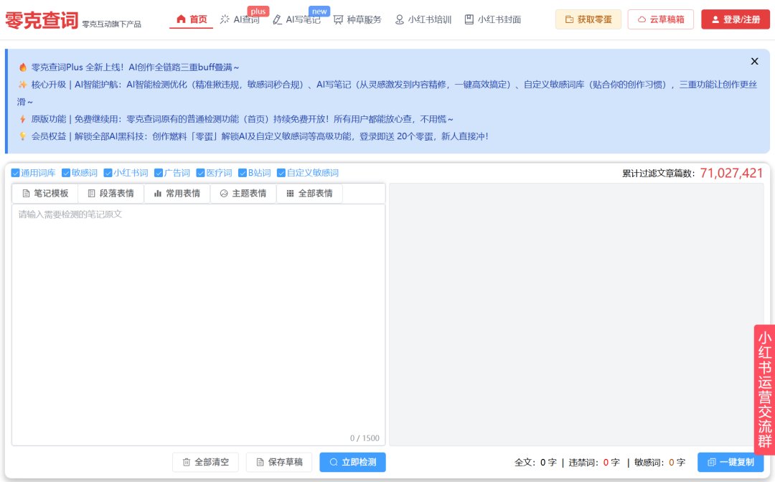This screenshot has width=775, height=482.
Task: Click the copy icon on 一键复制 button
Action: point(710,463)
